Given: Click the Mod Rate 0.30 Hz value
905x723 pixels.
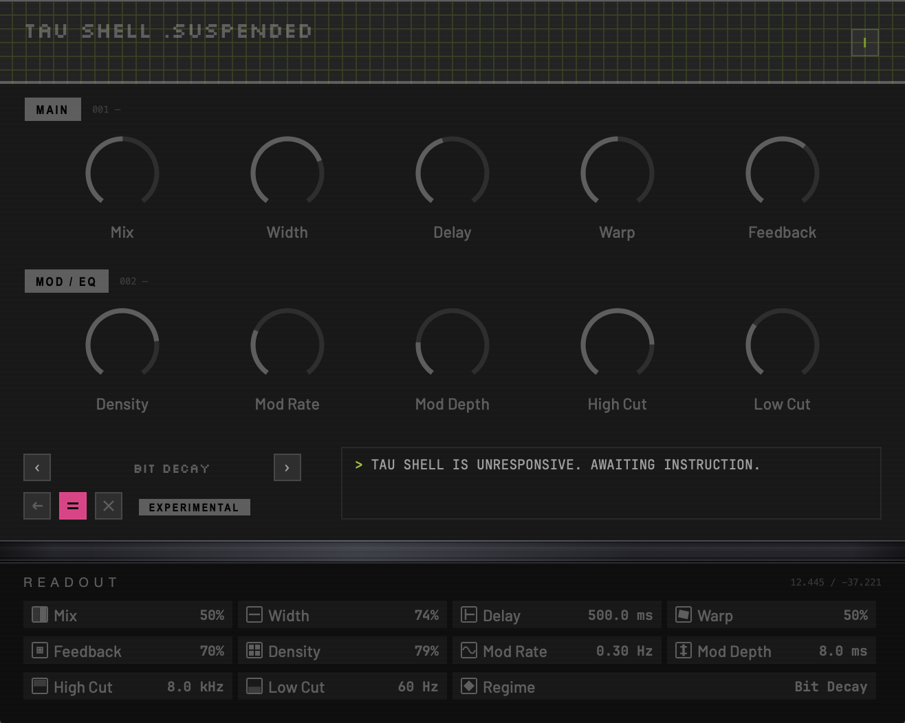Looking at the screenshot, I should 624,651.
